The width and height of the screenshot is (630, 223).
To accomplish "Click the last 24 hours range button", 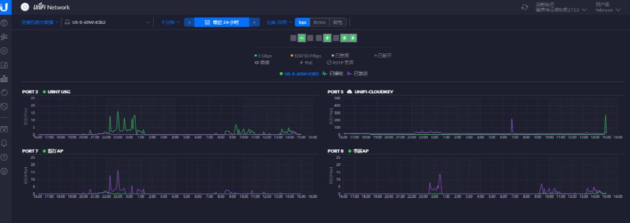I will (x=221, y=23).
